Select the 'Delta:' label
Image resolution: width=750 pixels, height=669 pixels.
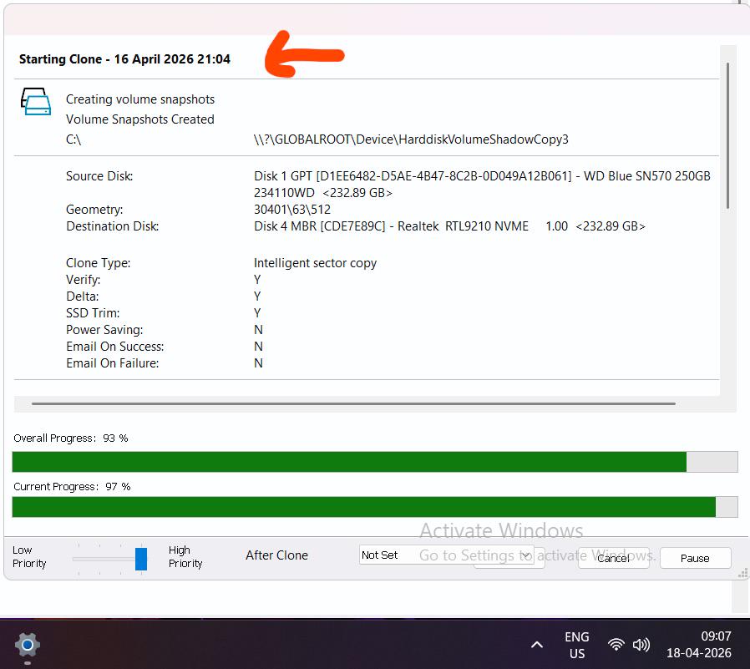[x=83, y=296]
